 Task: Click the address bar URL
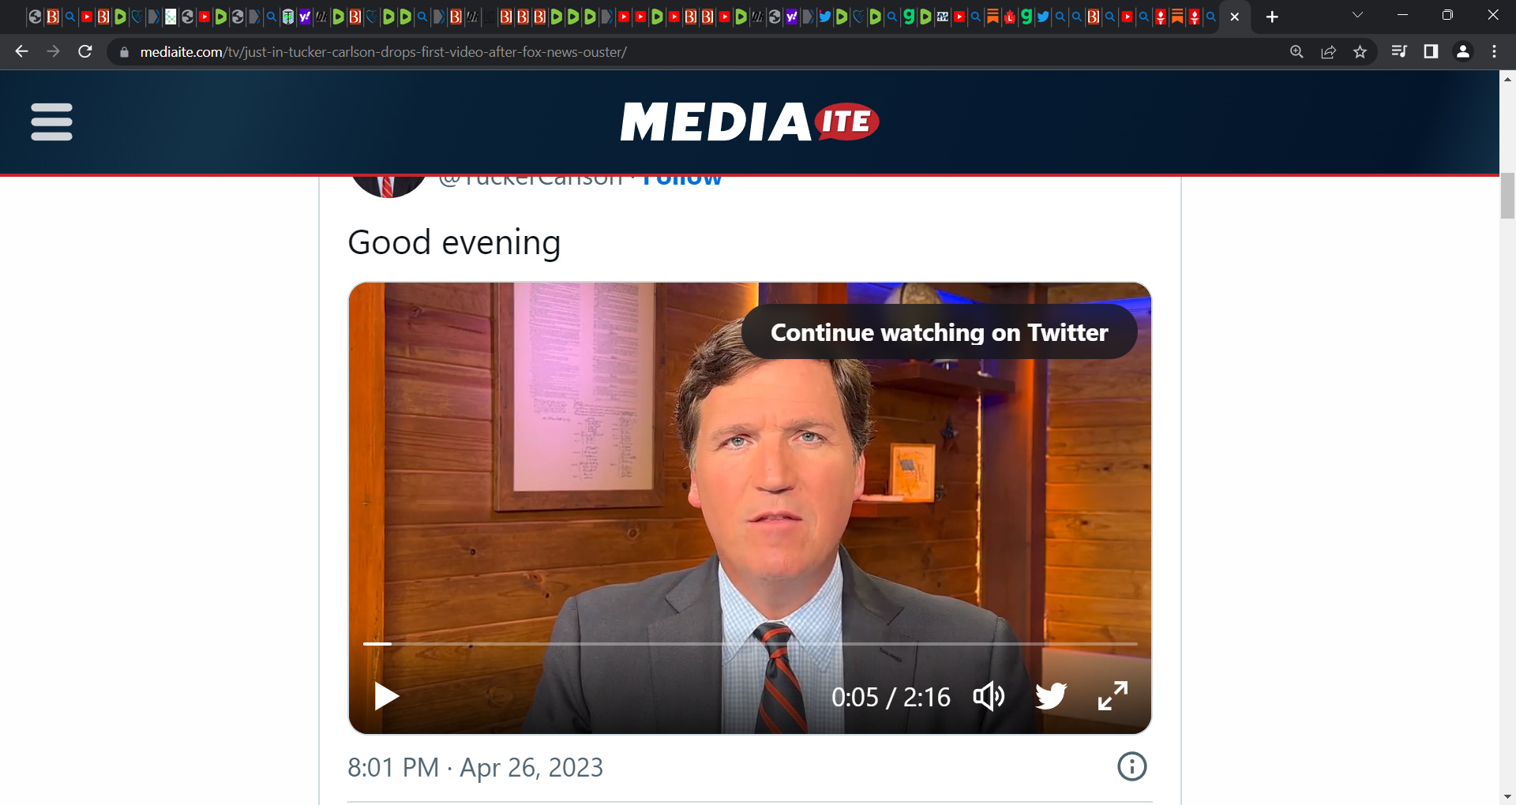coord(384,52)
